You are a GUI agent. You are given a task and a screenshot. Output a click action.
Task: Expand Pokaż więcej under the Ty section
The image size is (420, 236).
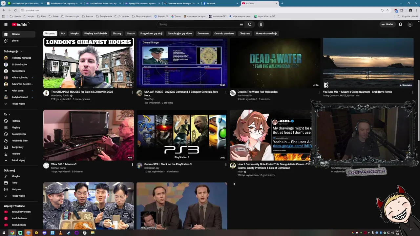pyautogui.click(x=19, y=160)
